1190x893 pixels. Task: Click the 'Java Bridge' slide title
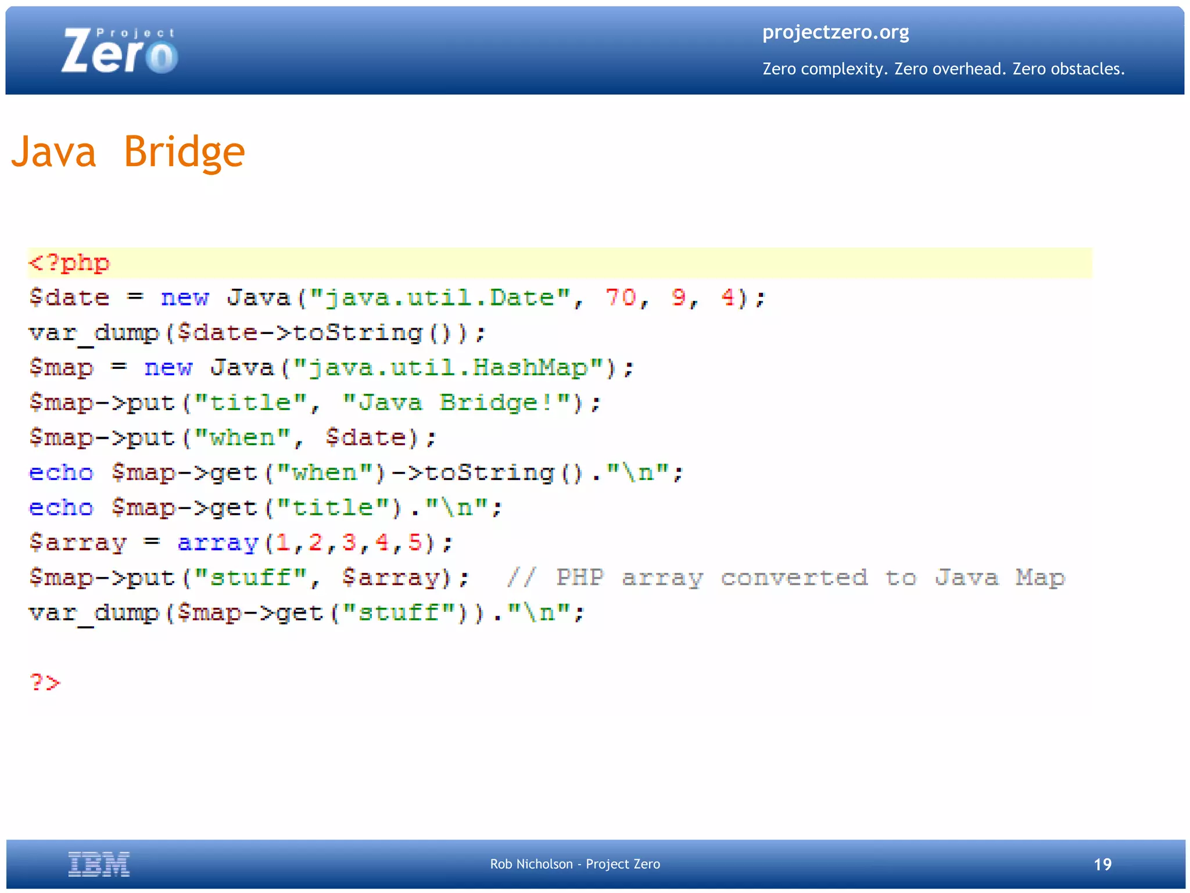128,152
